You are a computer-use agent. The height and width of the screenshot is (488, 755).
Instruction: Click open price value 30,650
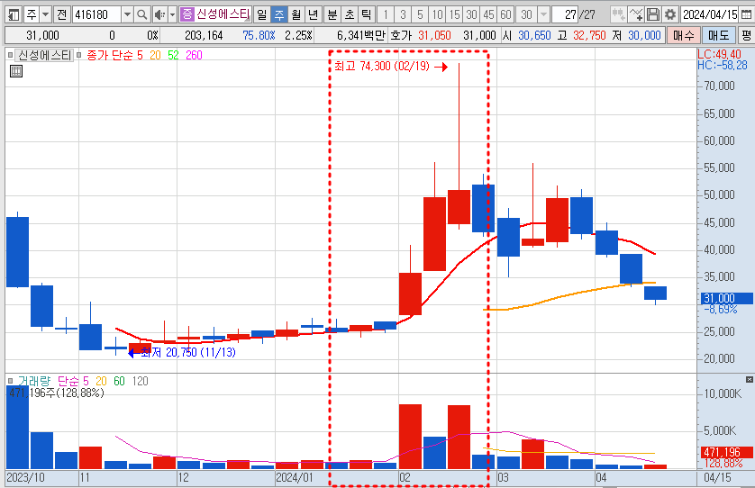534,35
